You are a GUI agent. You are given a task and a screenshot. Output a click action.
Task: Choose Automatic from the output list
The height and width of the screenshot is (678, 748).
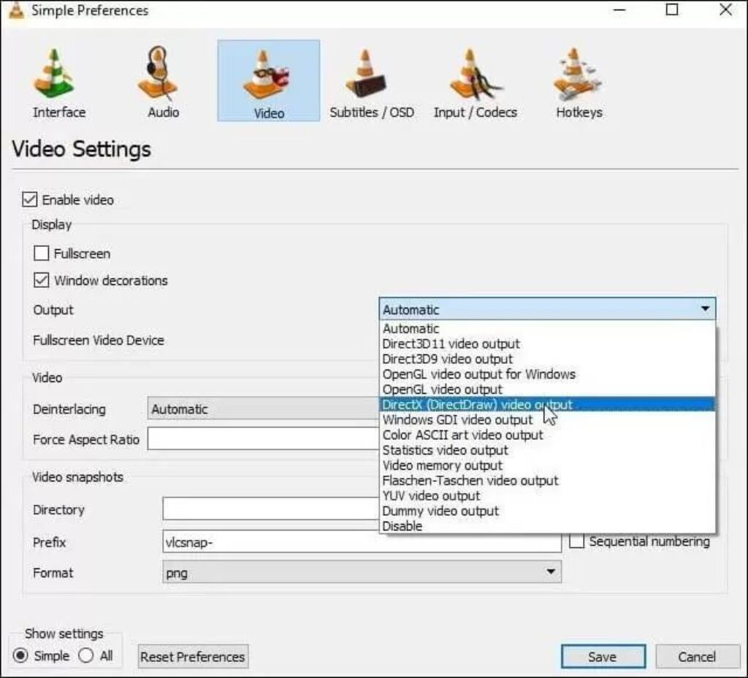pyautogui.click(x=547, y=328)
